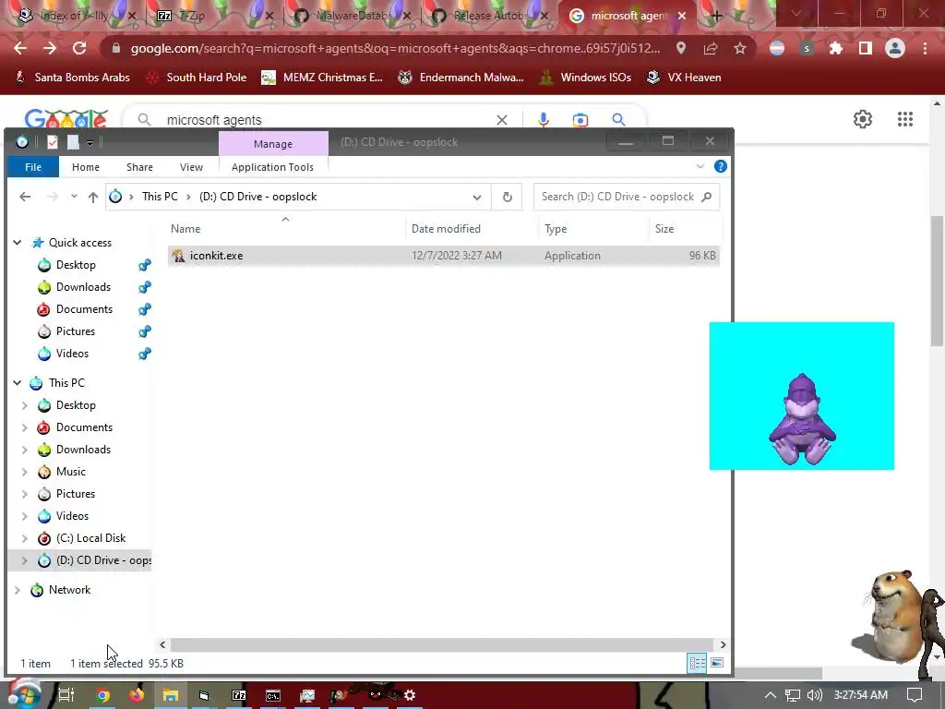Viewport: 945px width, 709px height.
Task: Click the Properties quick access toolbar icon
Action: coord(53,142)
